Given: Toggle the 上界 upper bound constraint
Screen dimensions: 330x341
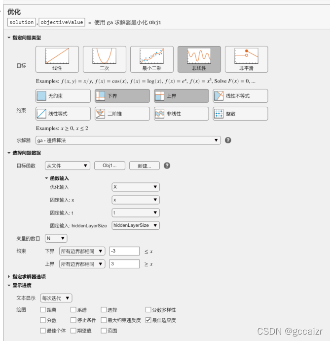Looking at the screenshot, I should click(x=182, y=96).
